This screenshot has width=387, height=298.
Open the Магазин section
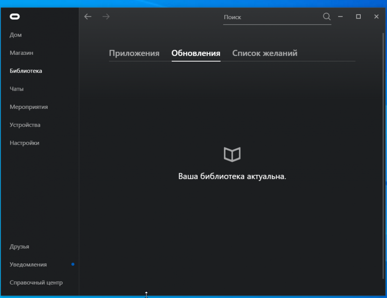click(21, 53)
